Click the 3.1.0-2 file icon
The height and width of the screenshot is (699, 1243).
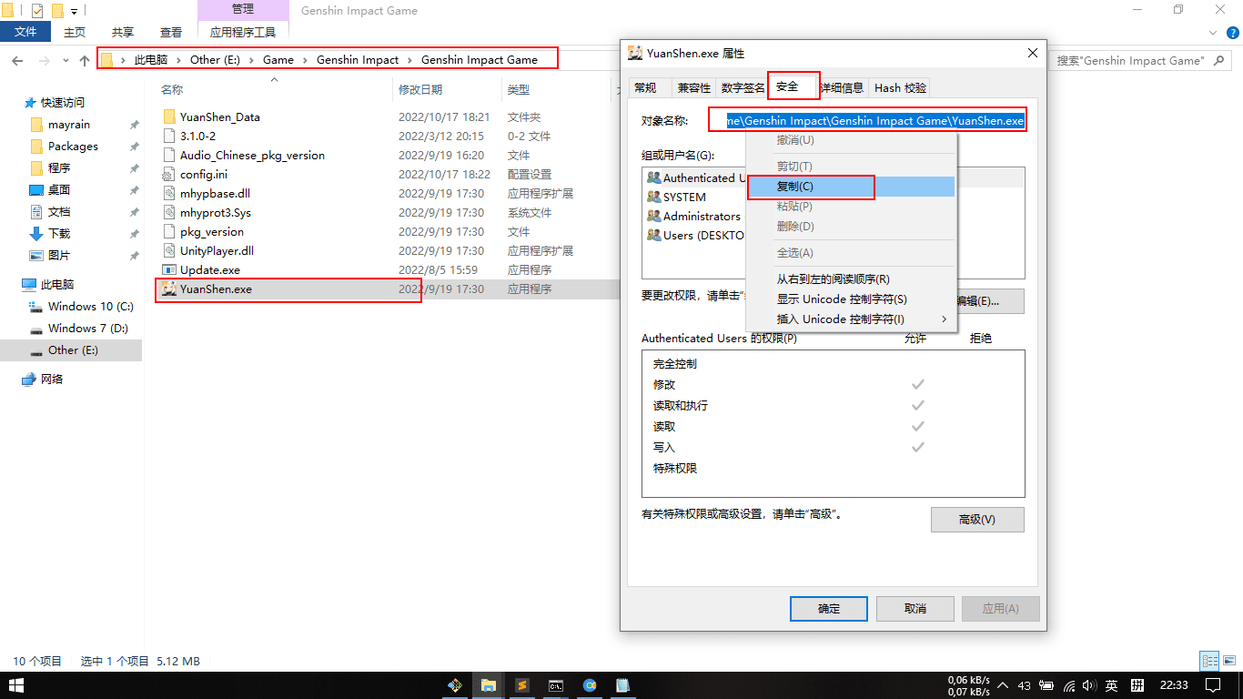pos(168,136)
